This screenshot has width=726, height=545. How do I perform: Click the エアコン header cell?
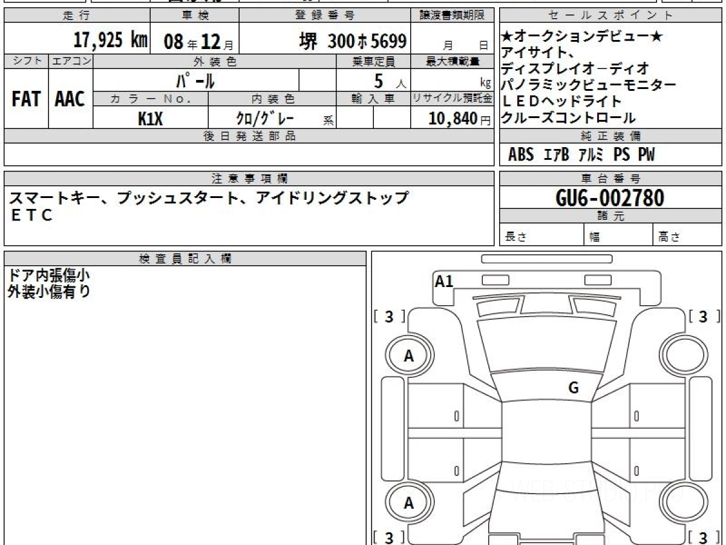pyautogui.click(x=71, y=61)
